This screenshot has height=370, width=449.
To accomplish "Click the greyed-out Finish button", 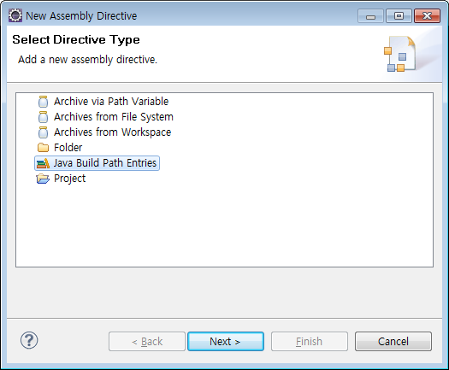I will (x=310, y=342).
